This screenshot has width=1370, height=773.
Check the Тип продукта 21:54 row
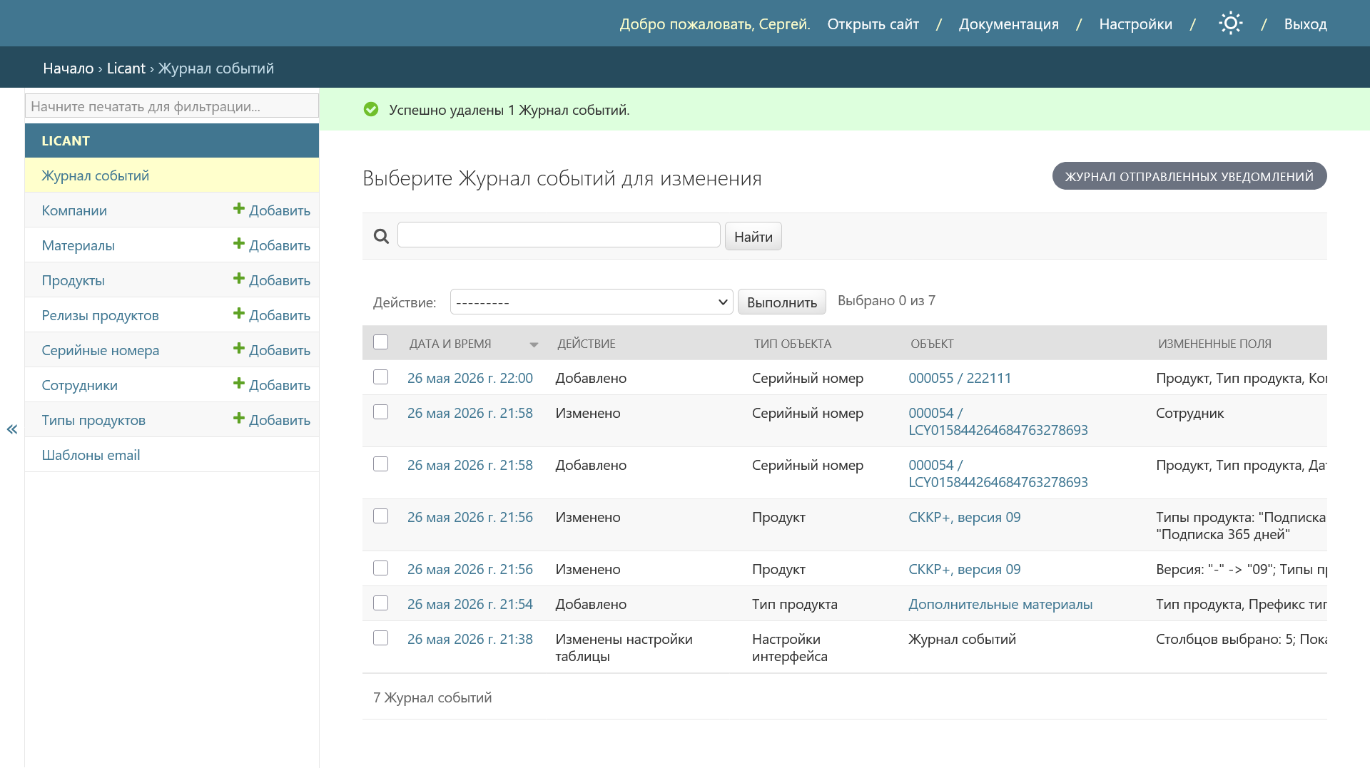[x=381, y=603]
